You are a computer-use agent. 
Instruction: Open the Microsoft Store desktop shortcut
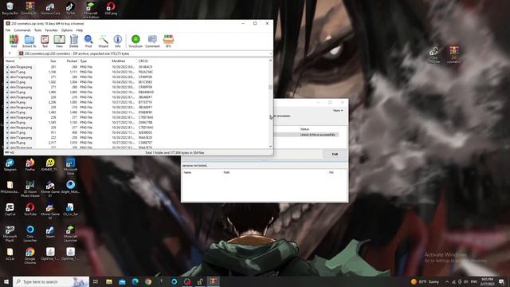(70, 167)
